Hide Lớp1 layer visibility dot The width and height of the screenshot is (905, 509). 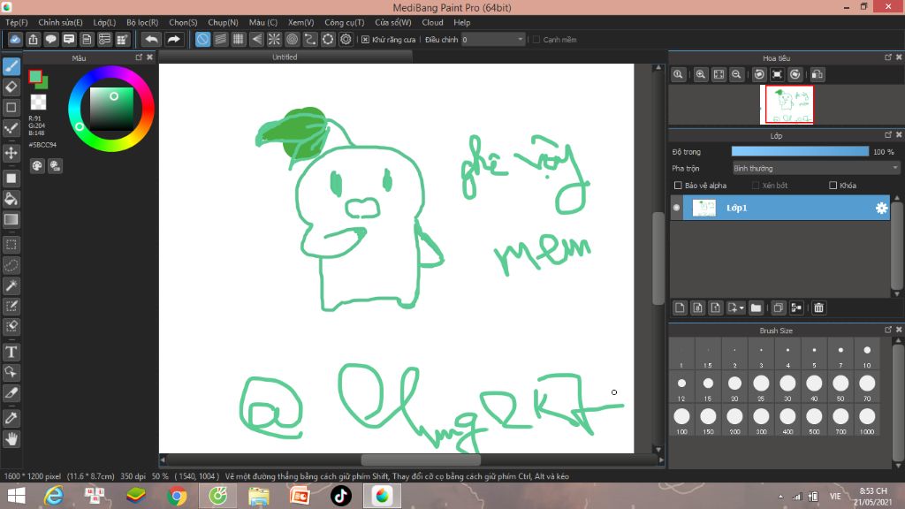[x=676, y=208]
